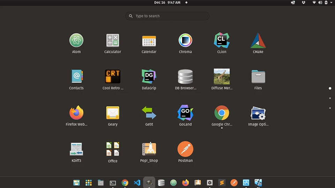Launch the Chroma app
Viewport: 335px width, 188px height.
[x=185, y=41]
